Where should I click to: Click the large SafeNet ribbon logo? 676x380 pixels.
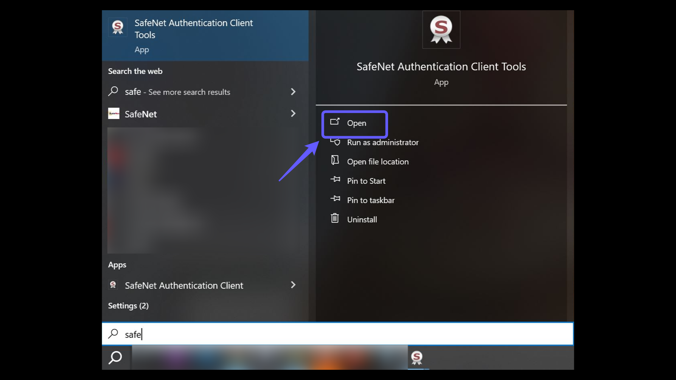(x=441, y=30)
